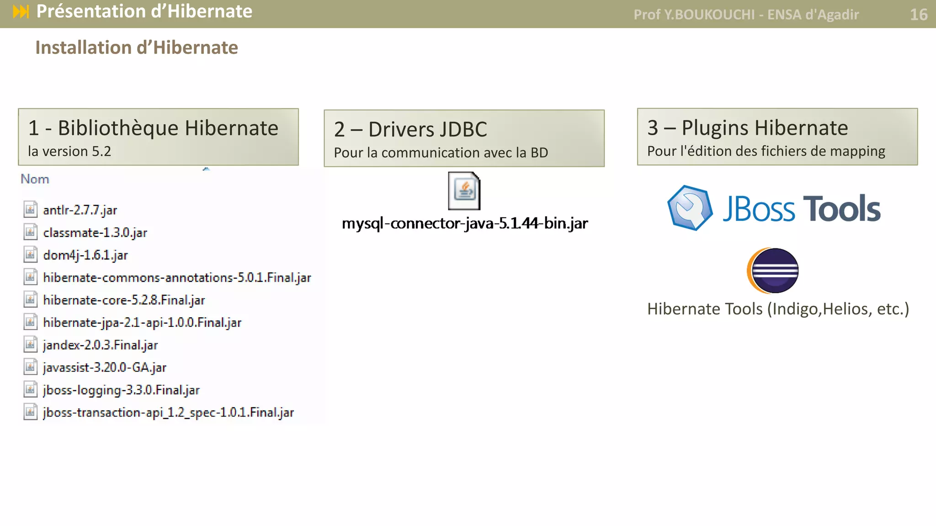This screenshot has height=526, width=936.
Task: Click 'Prof Y.BOUKOUCHI - ENSA d'Agadir' text
Action: 746,15
